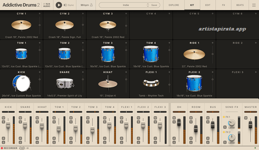Mute the OH channel

coord(174,118)
